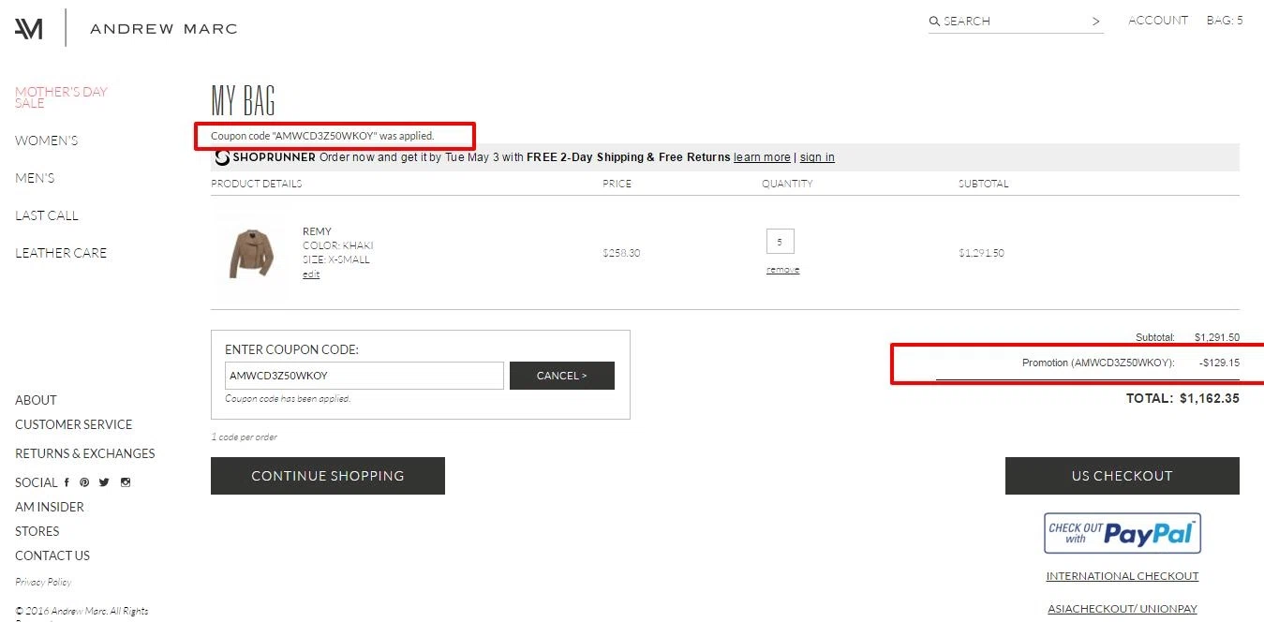Open the Mother's Day Sale menu
Viewport: 1264px width, 622px height.
(x=61, y=97)
